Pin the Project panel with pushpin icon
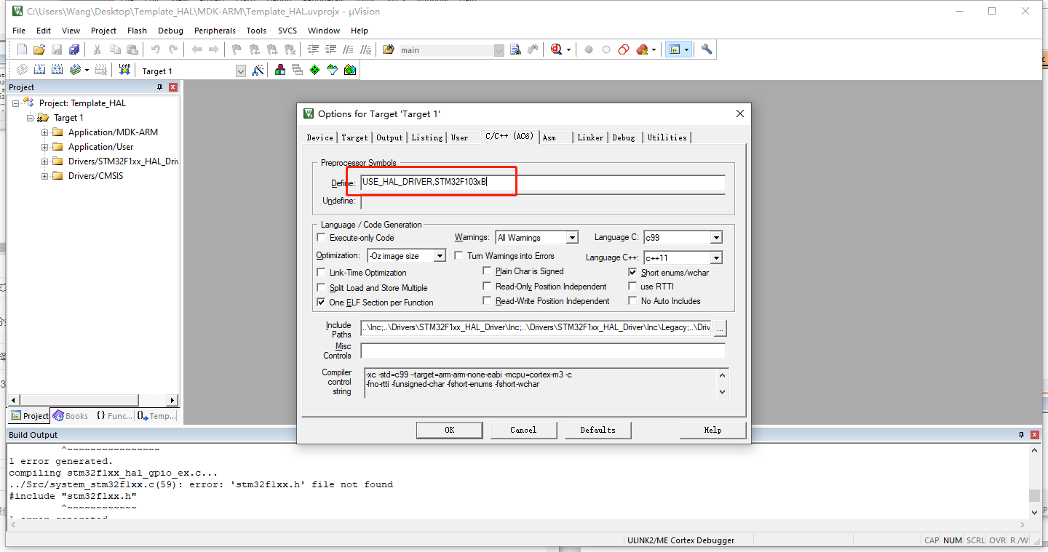Screen dimensions: 1048x552 (x=160, y=87)
